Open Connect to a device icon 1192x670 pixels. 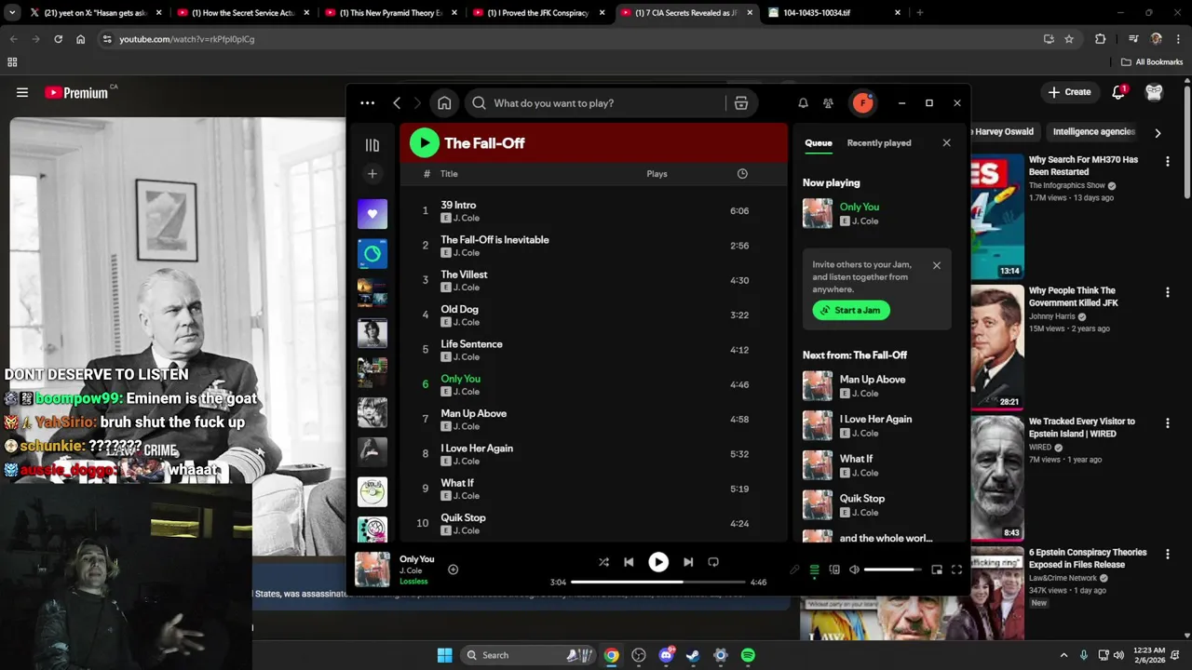pos(834,569)
